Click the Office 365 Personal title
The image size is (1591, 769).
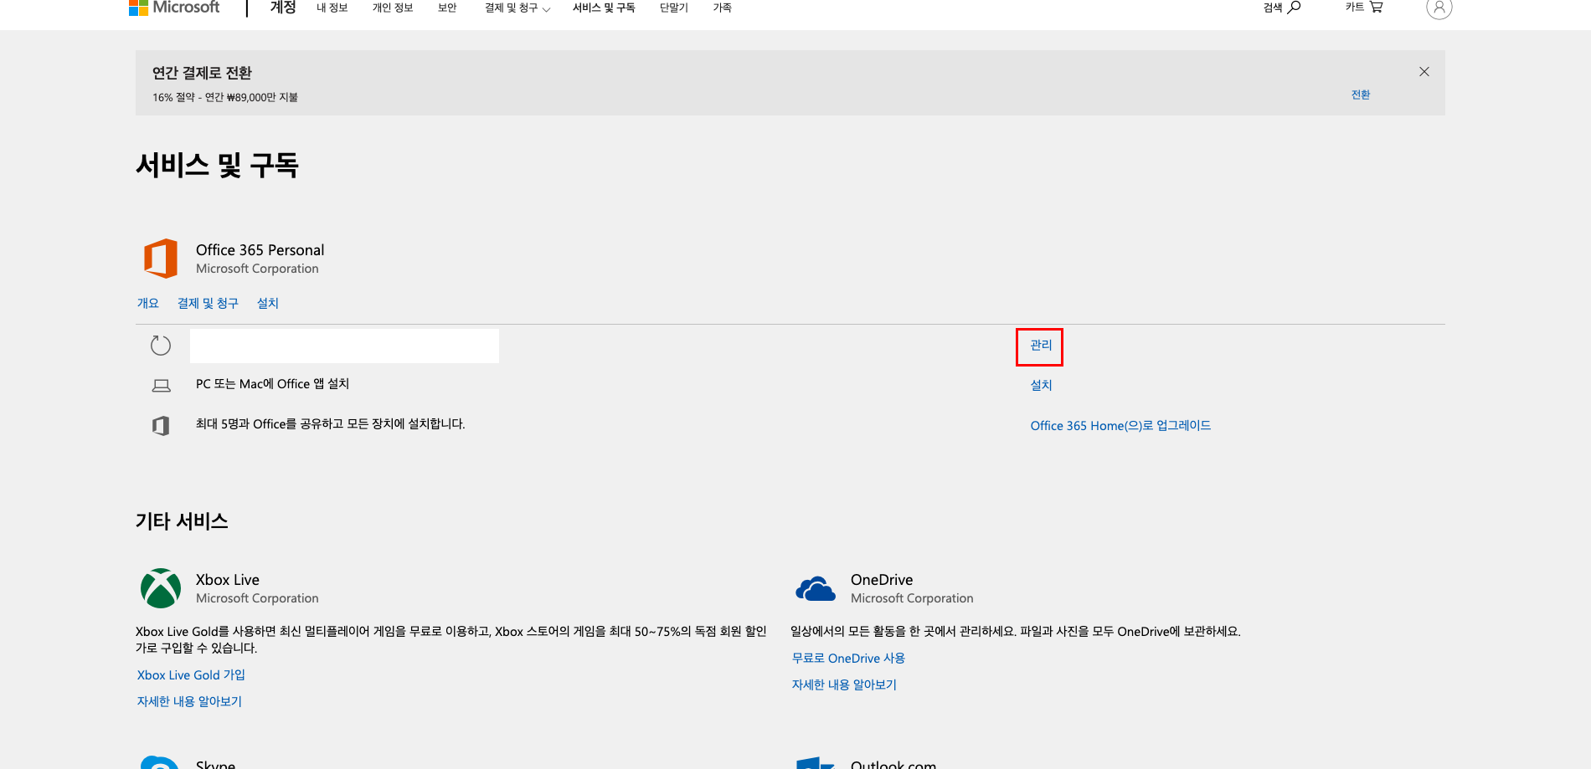click(x=260, y=250)
